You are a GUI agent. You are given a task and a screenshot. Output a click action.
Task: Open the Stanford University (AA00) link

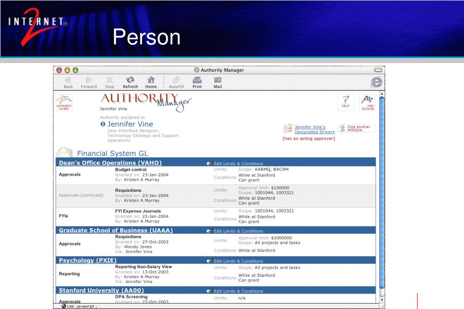101,290
